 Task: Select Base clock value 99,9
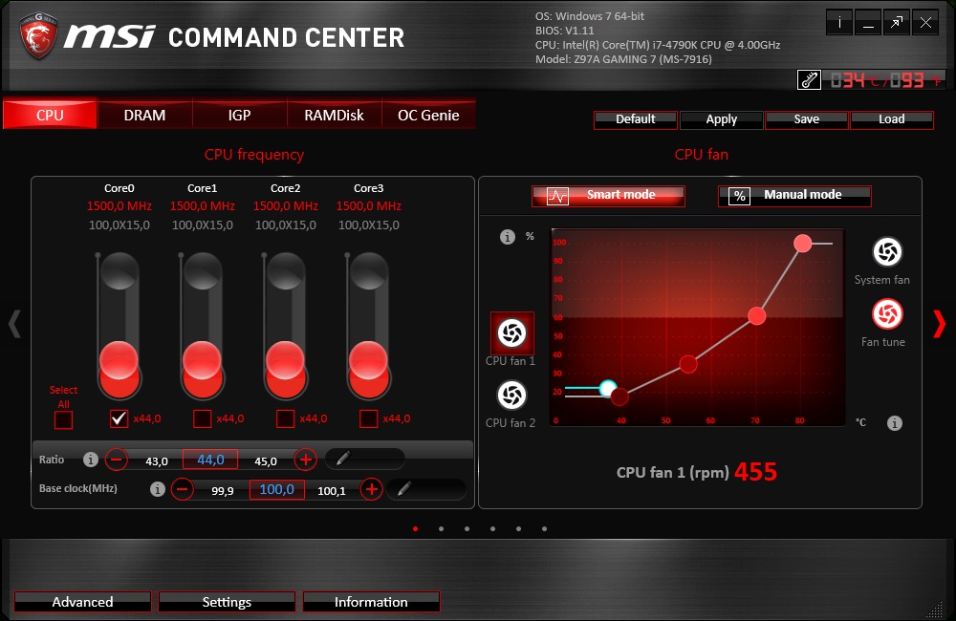tap(223, 490)
